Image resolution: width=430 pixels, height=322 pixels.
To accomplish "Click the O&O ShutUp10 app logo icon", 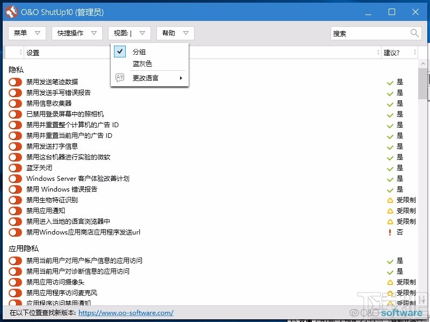I will (x=11, y=12).
